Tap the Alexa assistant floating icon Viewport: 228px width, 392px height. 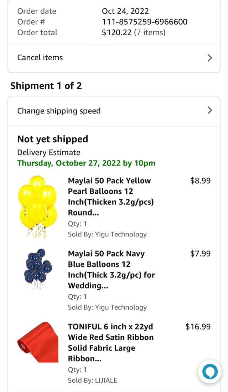(x=210, y=372)
